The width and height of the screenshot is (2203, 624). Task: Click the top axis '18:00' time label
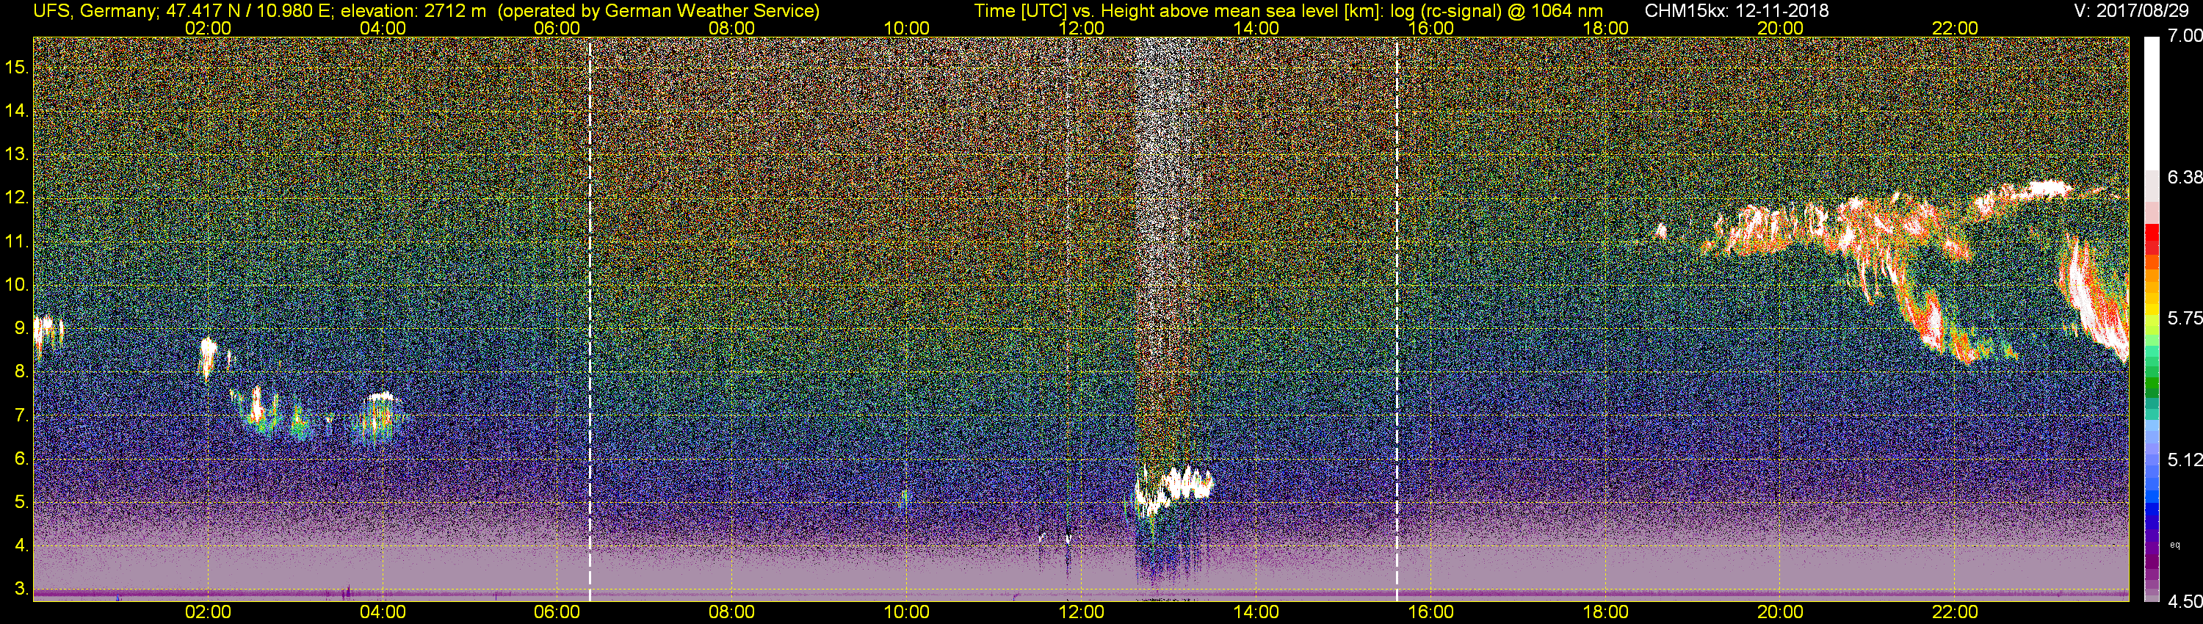[x=1605, y=28]
